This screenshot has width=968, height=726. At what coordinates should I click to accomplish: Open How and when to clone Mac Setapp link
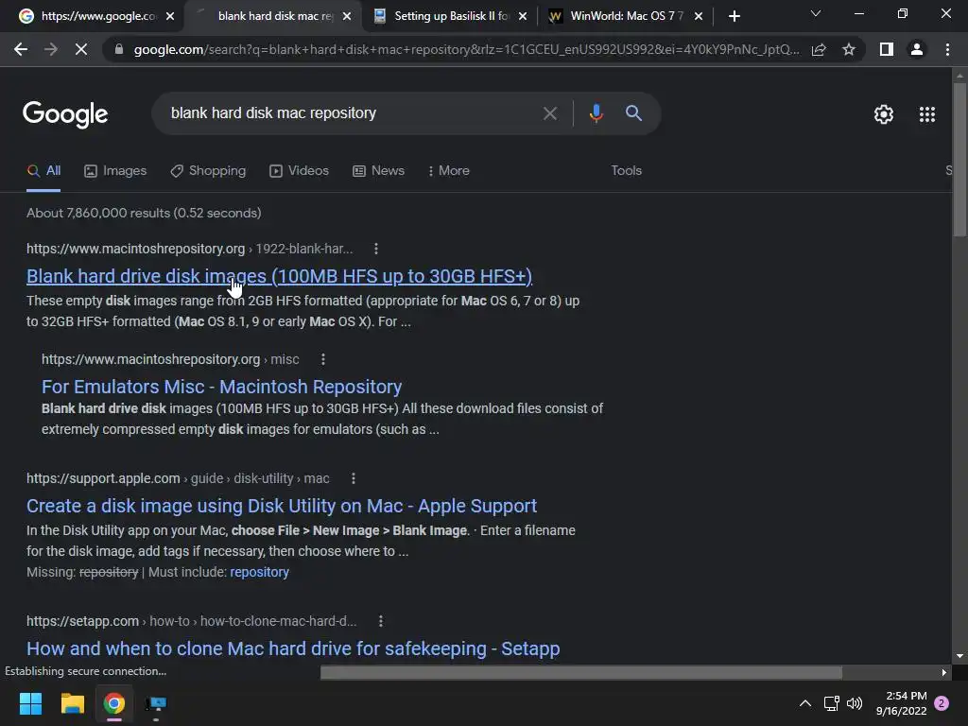(x=293, y=648)
